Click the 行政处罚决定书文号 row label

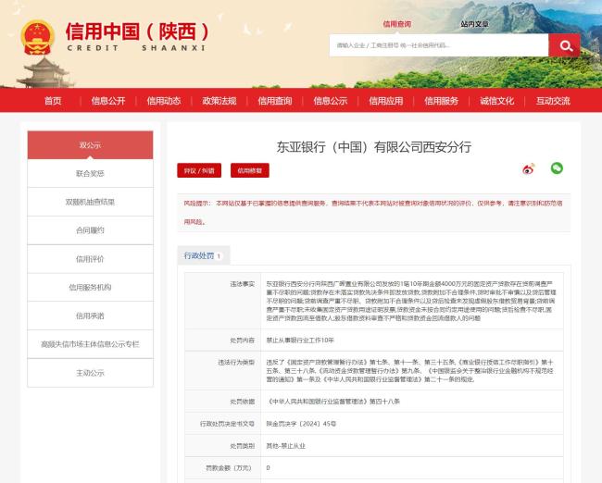227,424
